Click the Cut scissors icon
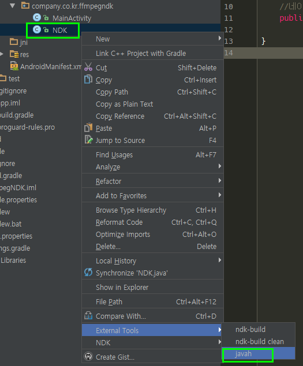 pos(88,67)
